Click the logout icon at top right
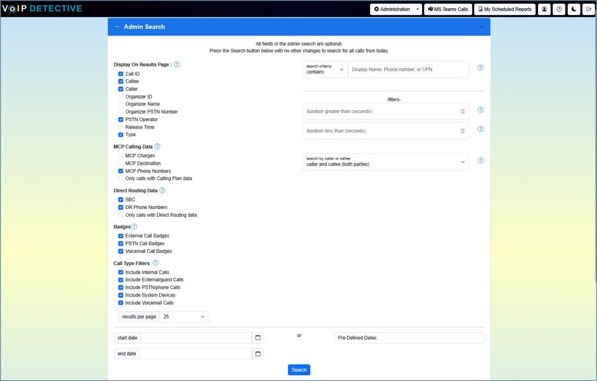This screenshot has height=381, width=597. coord(589,9)
